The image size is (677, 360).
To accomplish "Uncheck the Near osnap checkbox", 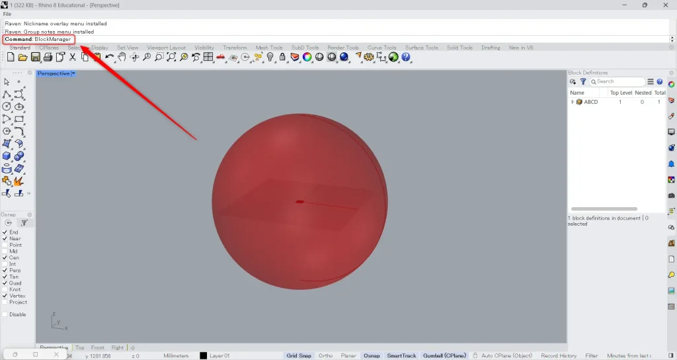I will [5, 239].
